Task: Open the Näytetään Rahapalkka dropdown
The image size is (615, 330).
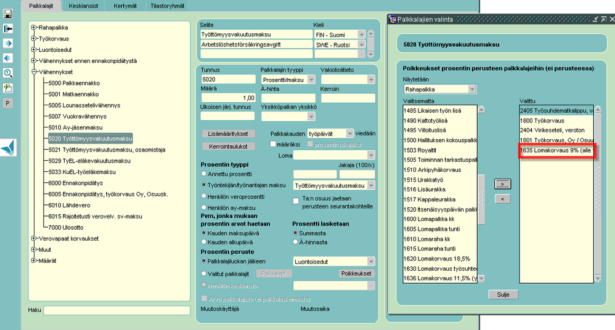Action: pos(472,89)
